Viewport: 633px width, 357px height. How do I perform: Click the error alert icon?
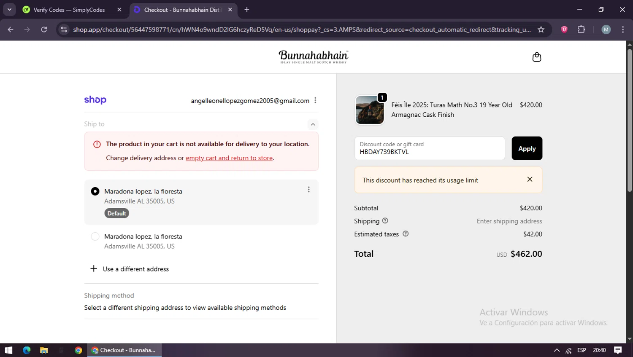click(x=97, y=144)
